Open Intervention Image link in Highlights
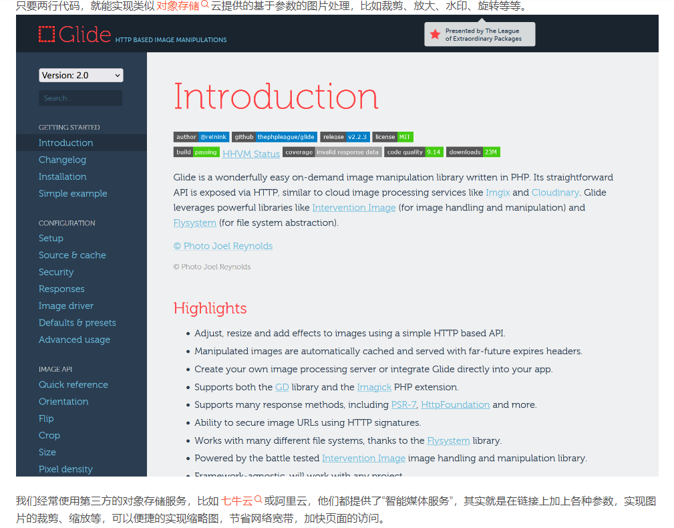The height and width of the screenshot is (528, 674). coord(363,458)
